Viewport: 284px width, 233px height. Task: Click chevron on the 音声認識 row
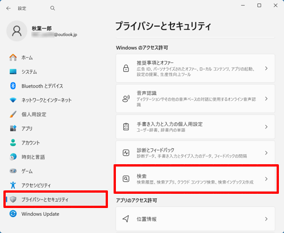point(266,98)
